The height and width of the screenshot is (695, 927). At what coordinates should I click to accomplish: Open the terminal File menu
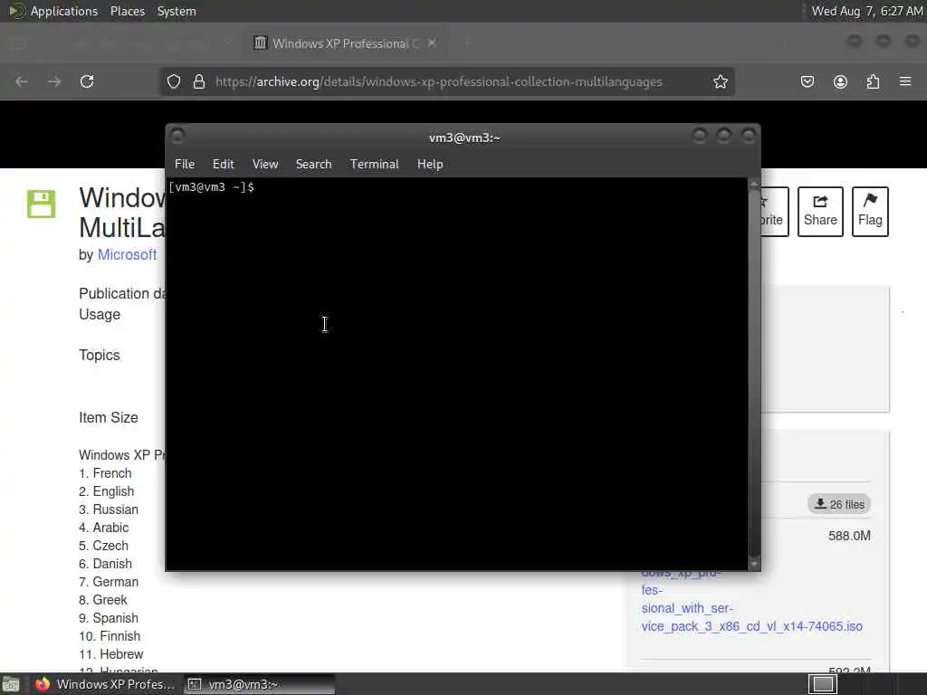point(185,165)
